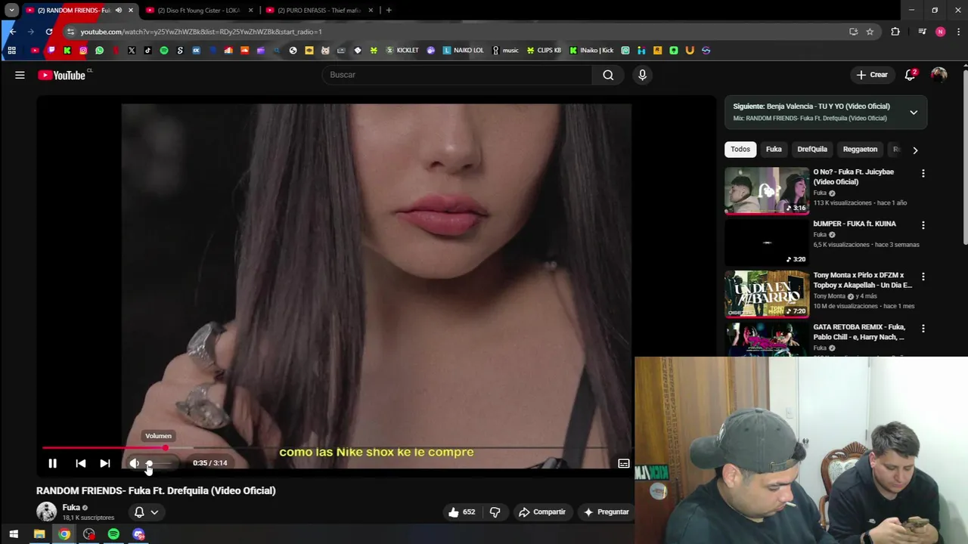968x544 pixels.
Task: Go to the YouTube home logo
Action: [62, 75]
